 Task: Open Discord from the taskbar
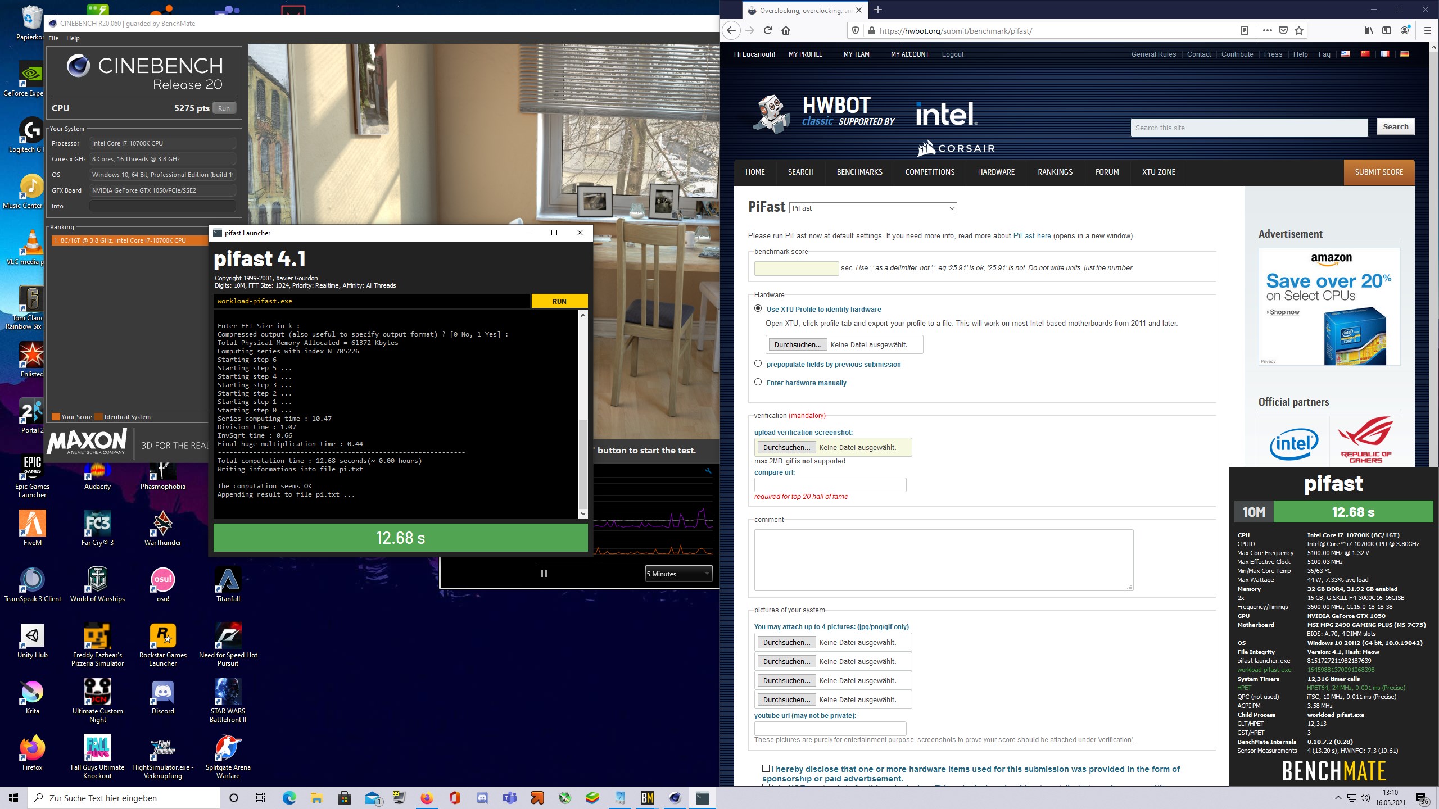click(x=482, y=798)
